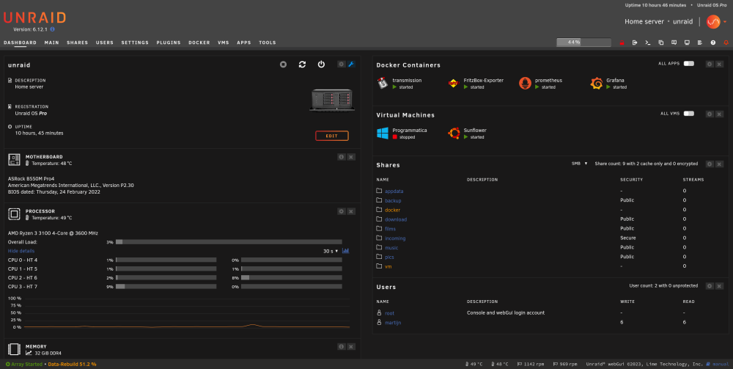Click the UNRAID logo
The width and height of the screenshot is (733, 369).
pyautogui.click(x=34, y=18)
